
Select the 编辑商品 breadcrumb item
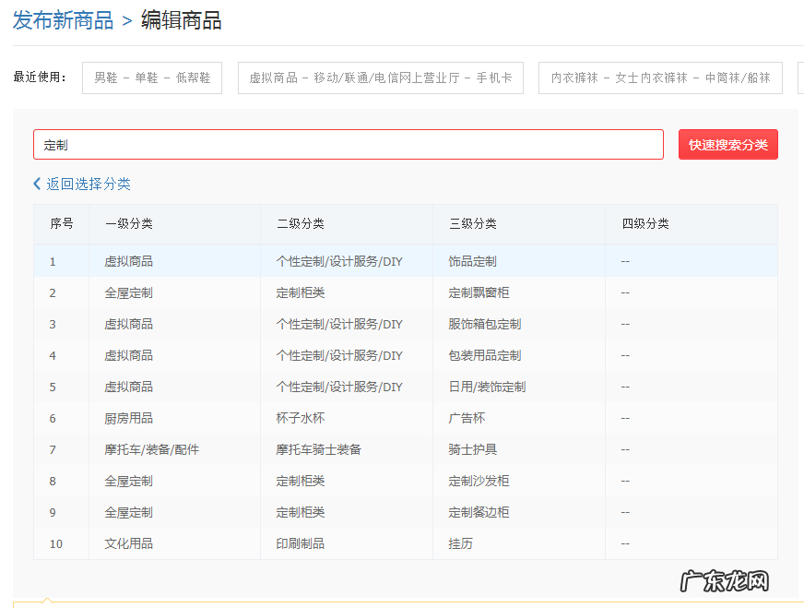pos(181,18)
